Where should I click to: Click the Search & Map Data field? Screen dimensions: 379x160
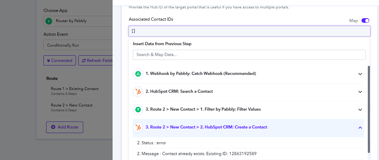pyautogui.click(x=249, y=55)
